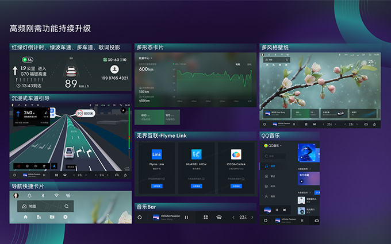Image resolution: width=391 pixels, height=244 pixels.
Task: Click info circle icon on Flyme Link card
Action: pos(163,179)
